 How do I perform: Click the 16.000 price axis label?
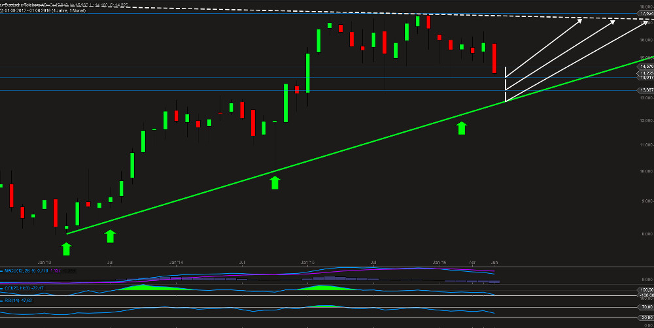click(647, 40)
